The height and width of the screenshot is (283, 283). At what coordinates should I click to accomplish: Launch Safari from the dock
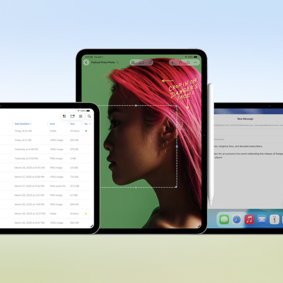pos(237,220)
